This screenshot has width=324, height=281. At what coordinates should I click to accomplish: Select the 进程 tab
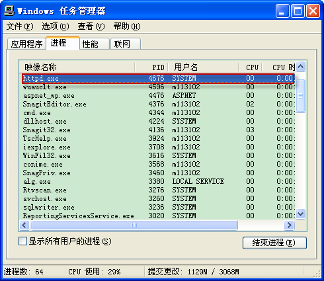point(63,43)
